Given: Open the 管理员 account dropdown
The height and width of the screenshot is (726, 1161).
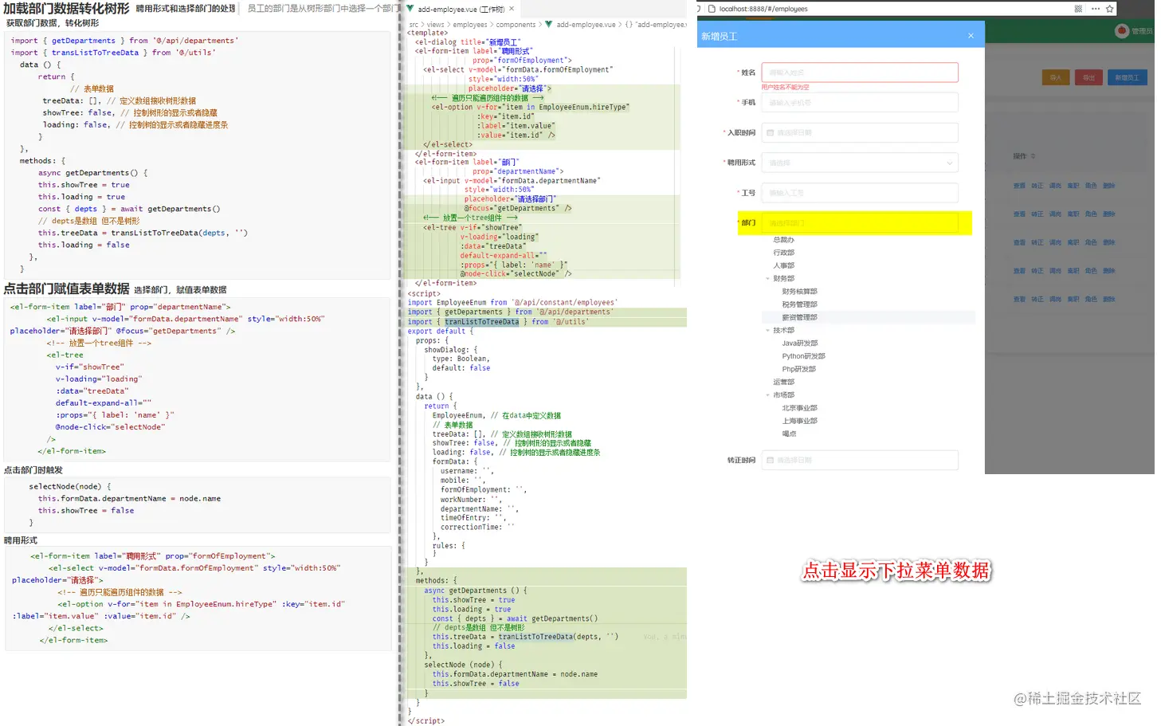Looking at the screenshot, I should click(1142, 31).
